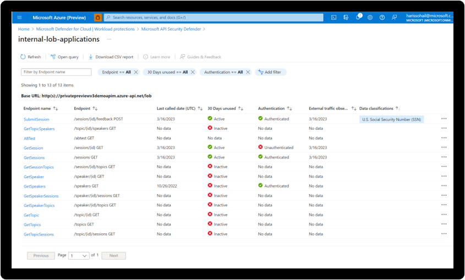Open the more options ellipsis for the GetSession row
Image resolution: width=465 pixels, height=280 pixels.
tap(444, 147)
